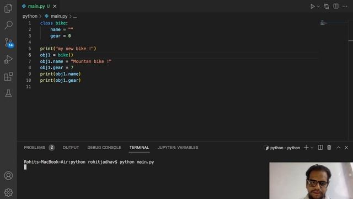Open the Explorer view in the activity bar
The image size is (353, 199).
tap(8, 8)
